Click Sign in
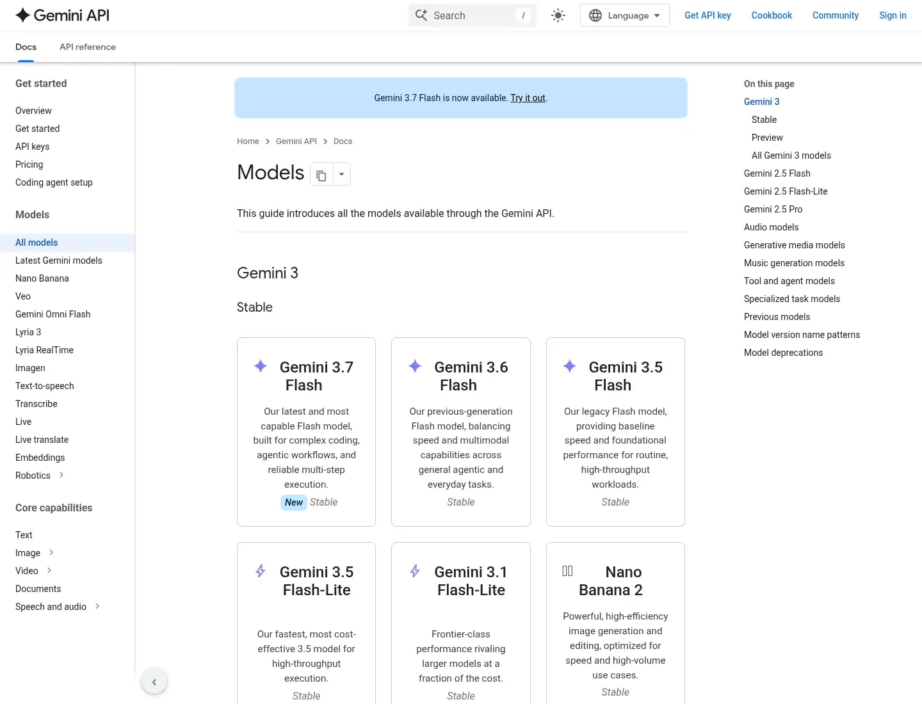 click(893, 15)
